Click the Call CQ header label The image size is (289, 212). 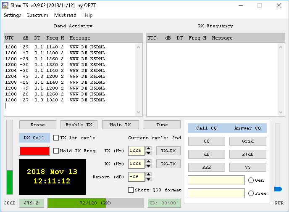tap(206, 128)
